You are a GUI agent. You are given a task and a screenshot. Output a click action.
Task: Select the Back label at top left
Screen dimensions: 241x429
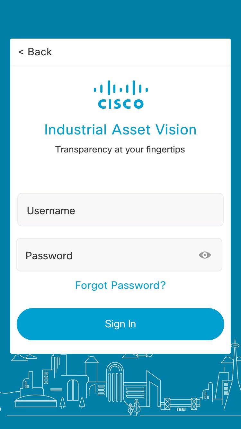tap(40, 51)
